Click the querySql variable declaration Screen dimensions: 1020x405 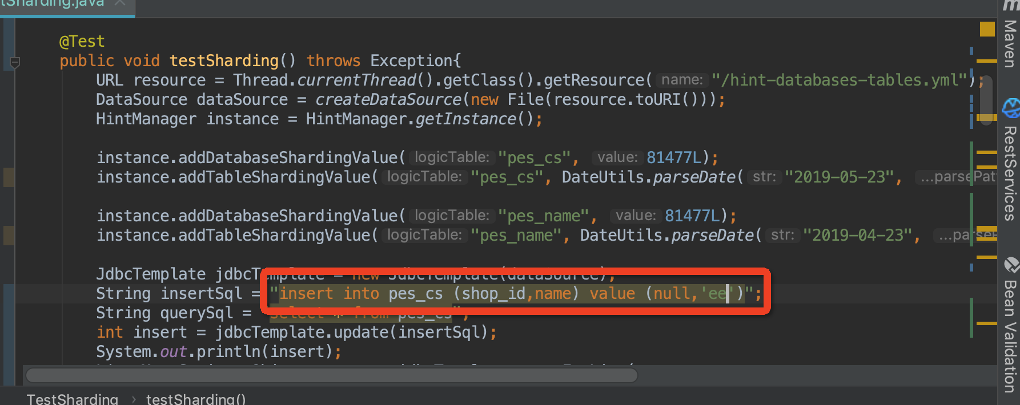[x=197, y=313]
